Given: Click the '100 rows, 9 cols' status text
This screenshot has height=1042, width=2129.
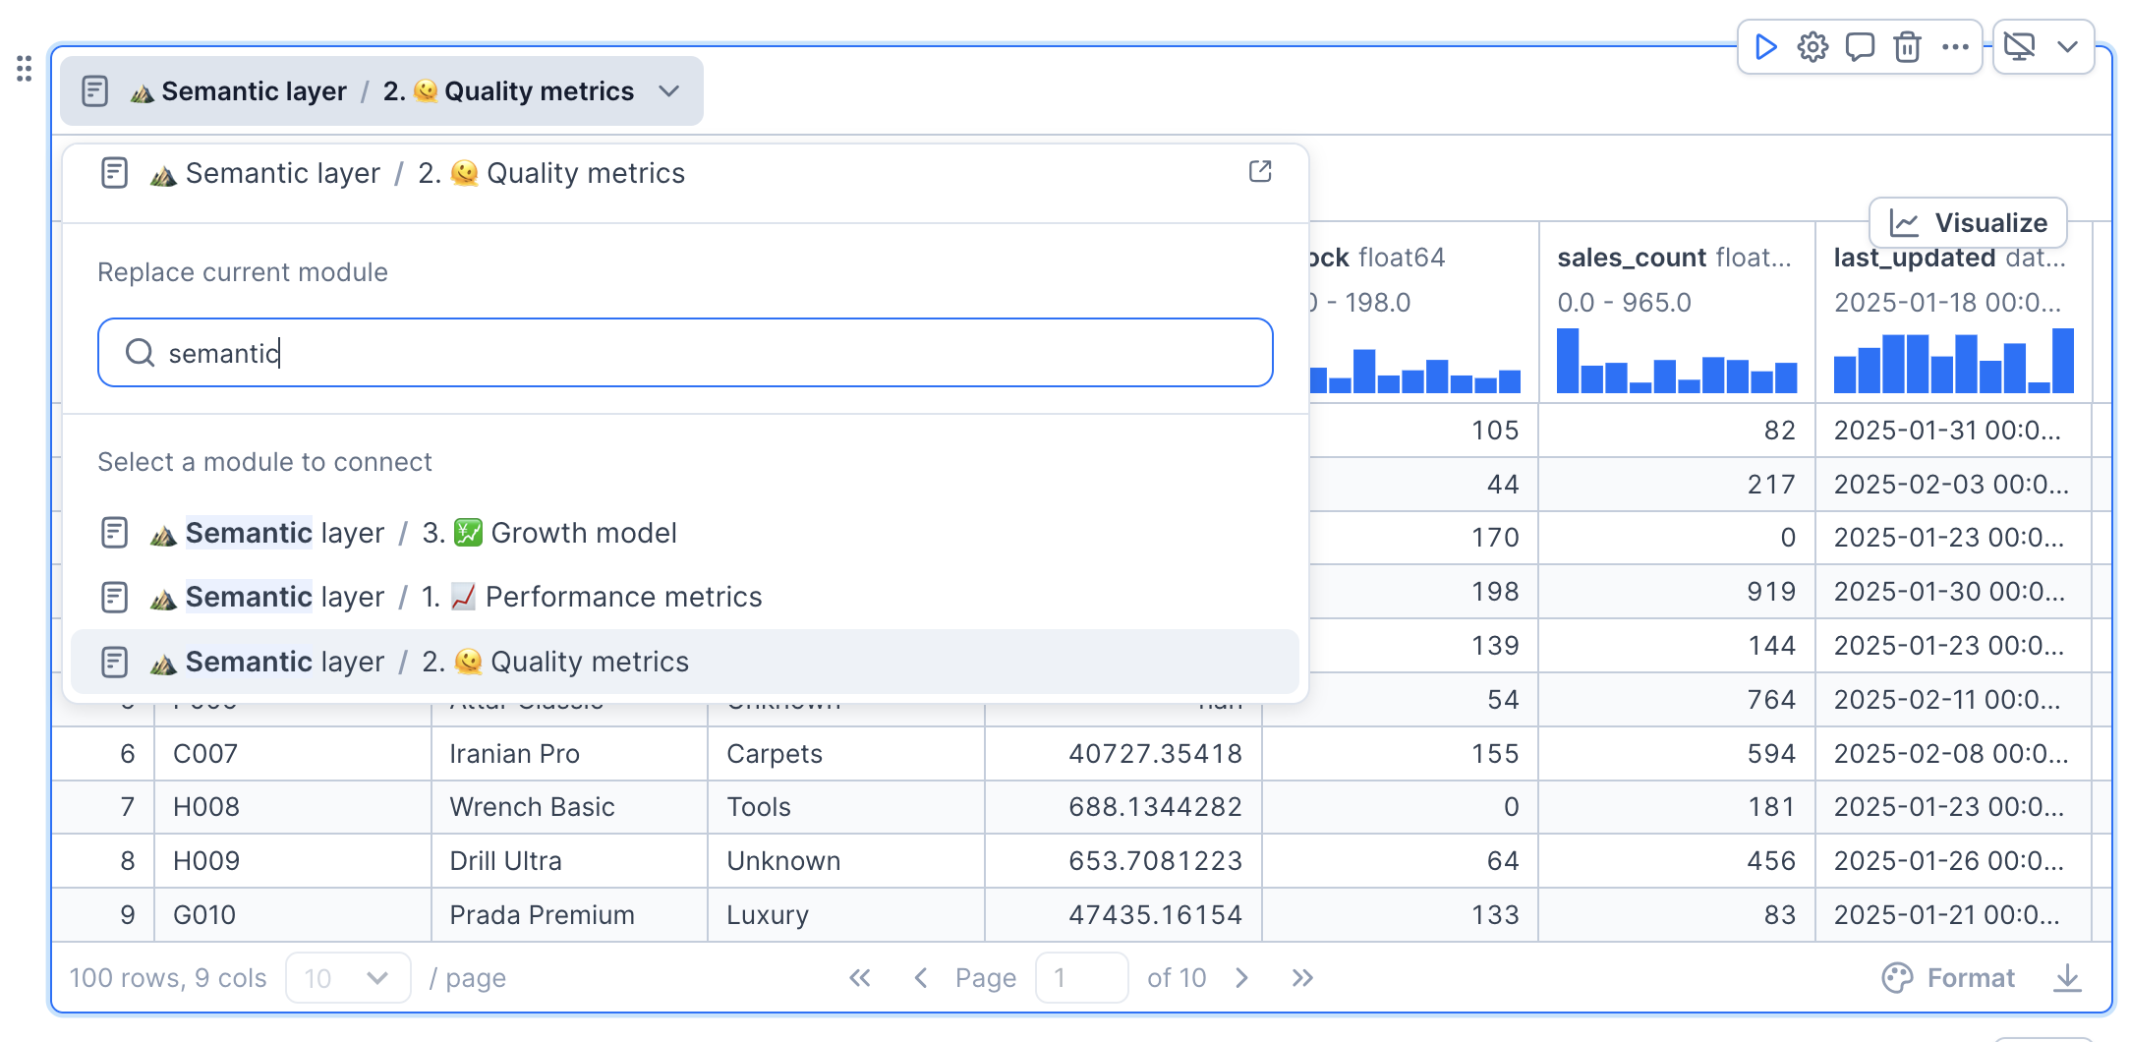Looking at the screenshot, I should 168,978.
